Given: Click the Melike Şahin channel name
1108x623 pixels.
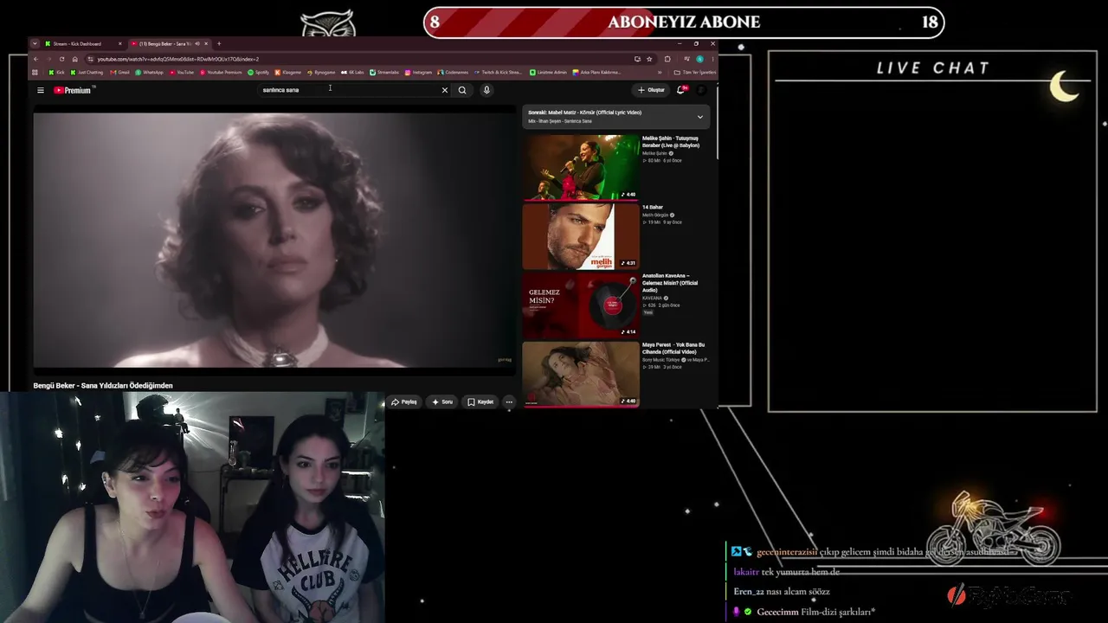Looking at the screenshot, I should point(654,153).
